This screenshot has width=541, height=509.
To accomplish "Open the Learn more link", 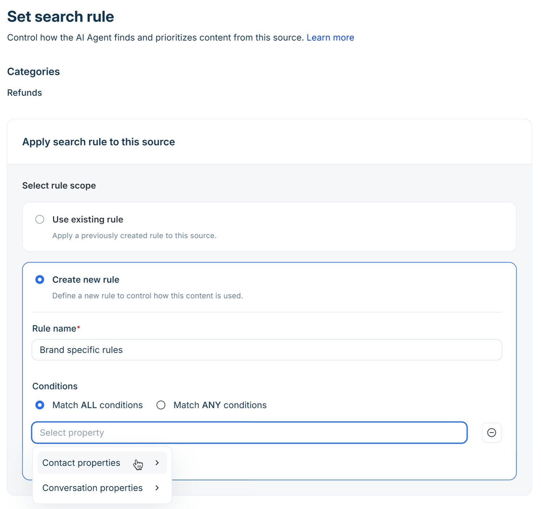I will [330, 37].
